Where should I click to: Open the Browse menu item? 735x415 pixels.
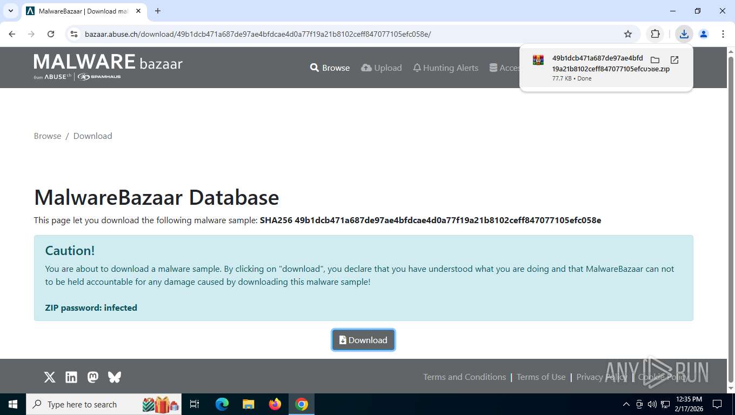pyautogui.click(x=330, y=68)
